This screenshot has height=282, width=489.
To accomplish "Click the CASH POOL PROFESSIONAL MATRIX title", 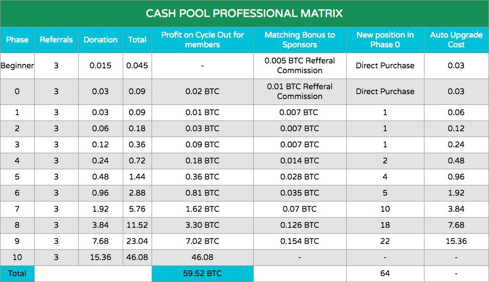I will tap(244, 13).
